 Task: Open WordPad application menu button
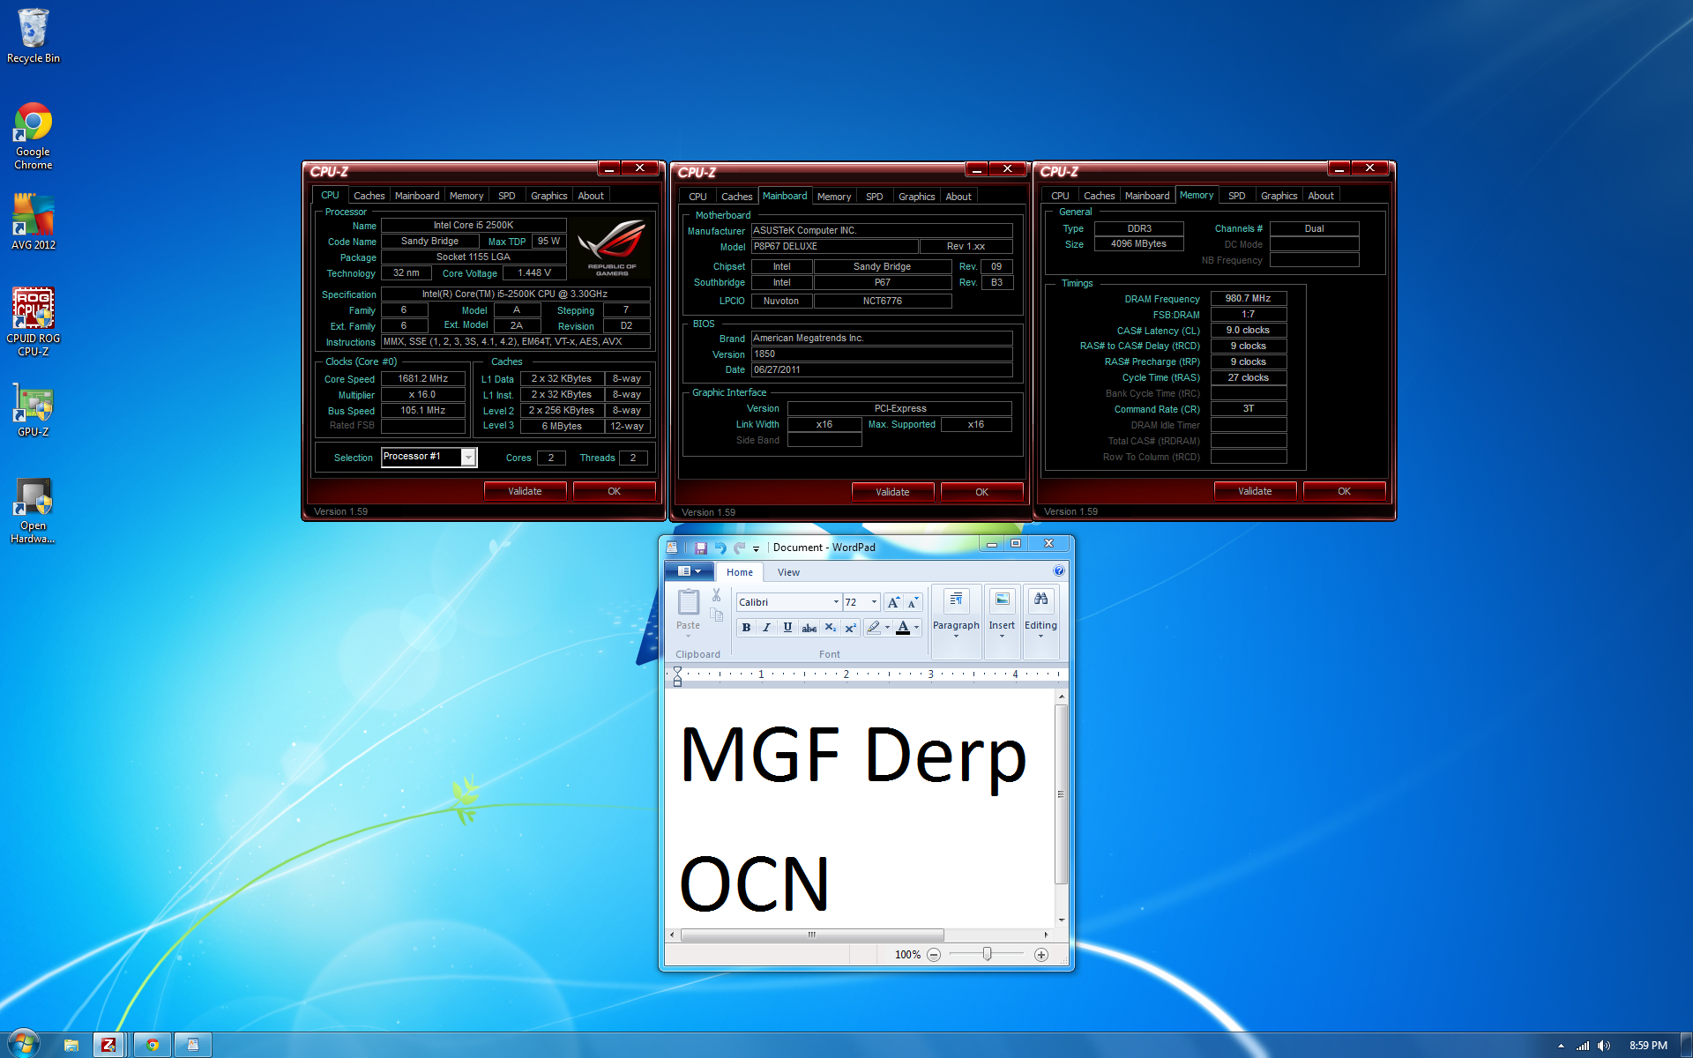point(688,571)
